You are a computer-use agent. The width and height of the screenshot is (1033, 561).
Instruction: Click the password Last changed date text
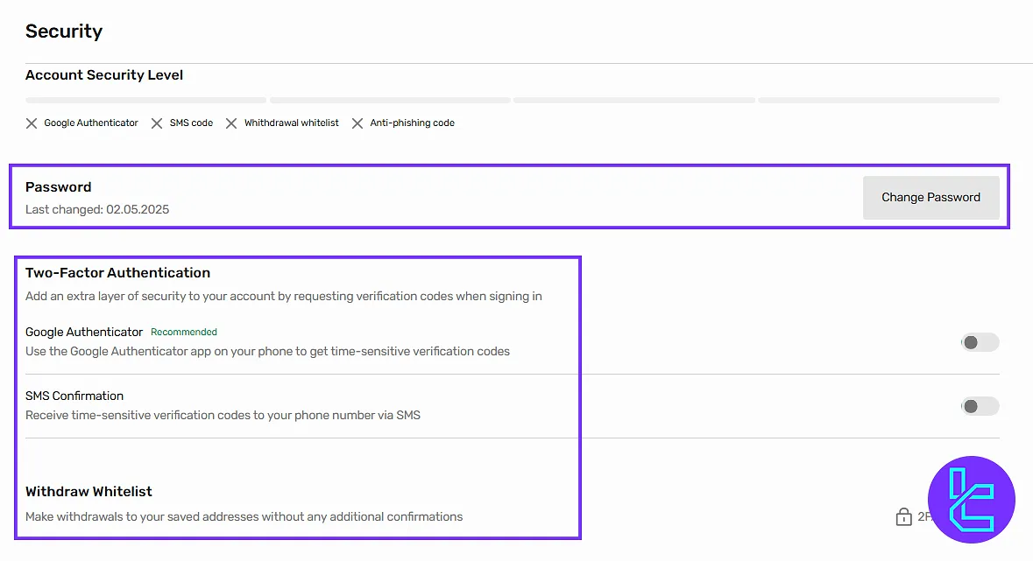point(97,210)
